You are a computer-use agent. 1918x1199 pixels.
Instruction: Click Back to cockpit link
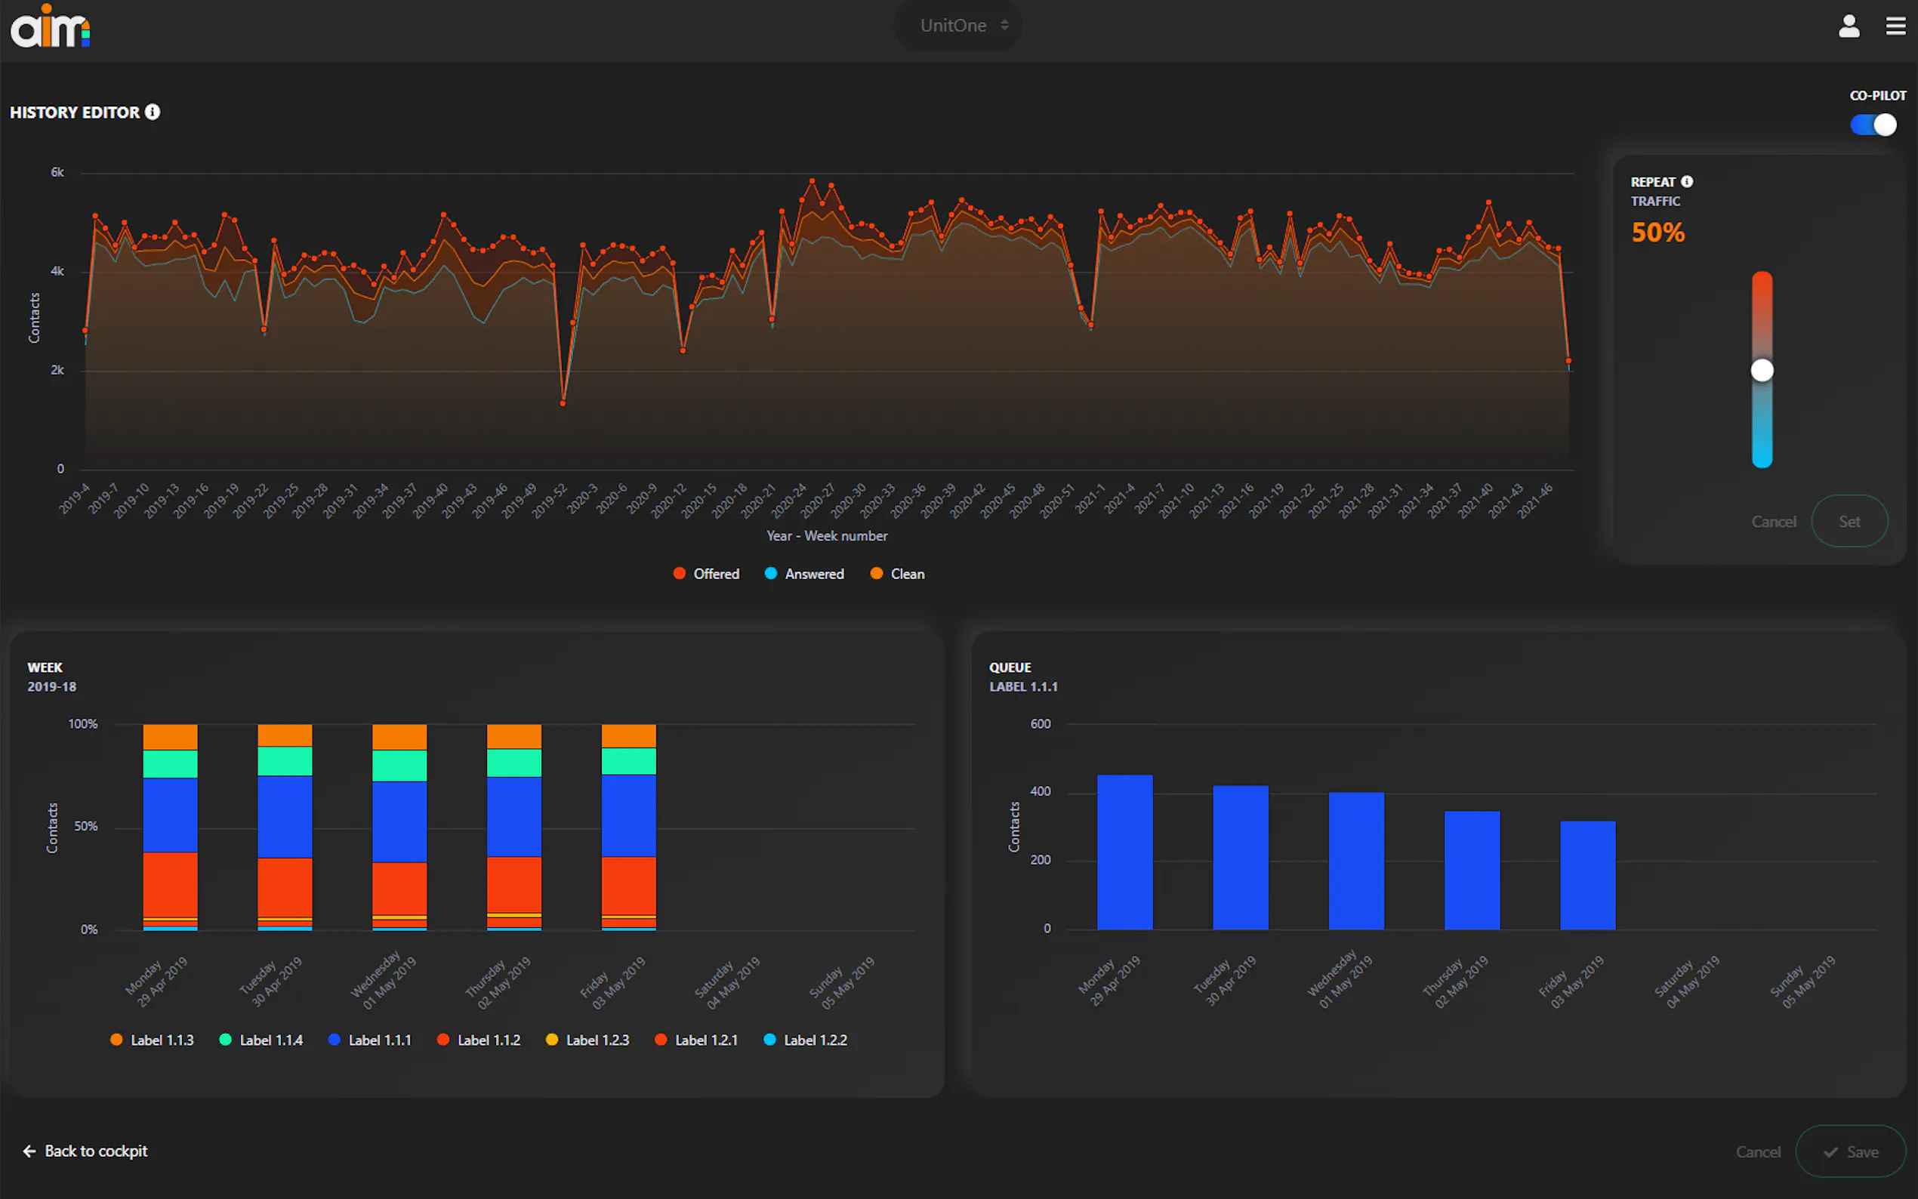(96, 1151)
